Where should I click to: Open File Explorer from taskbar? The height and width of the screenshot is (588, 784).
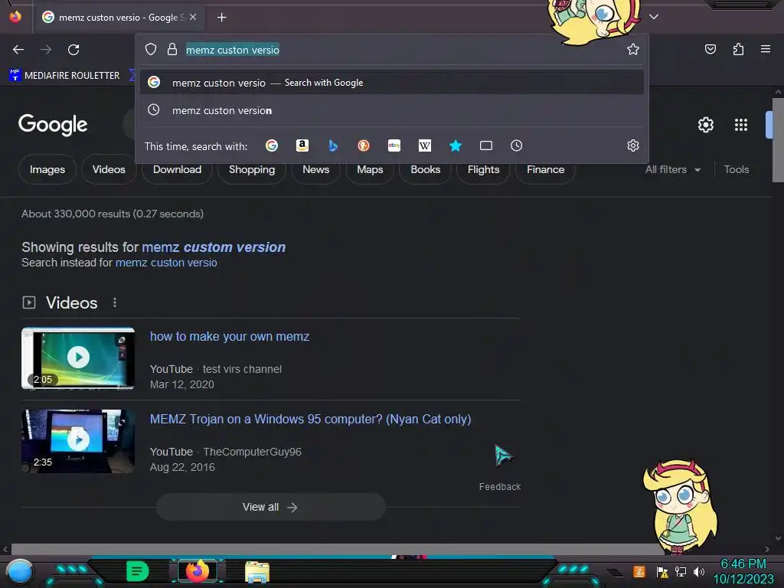(x=257, y=572)
